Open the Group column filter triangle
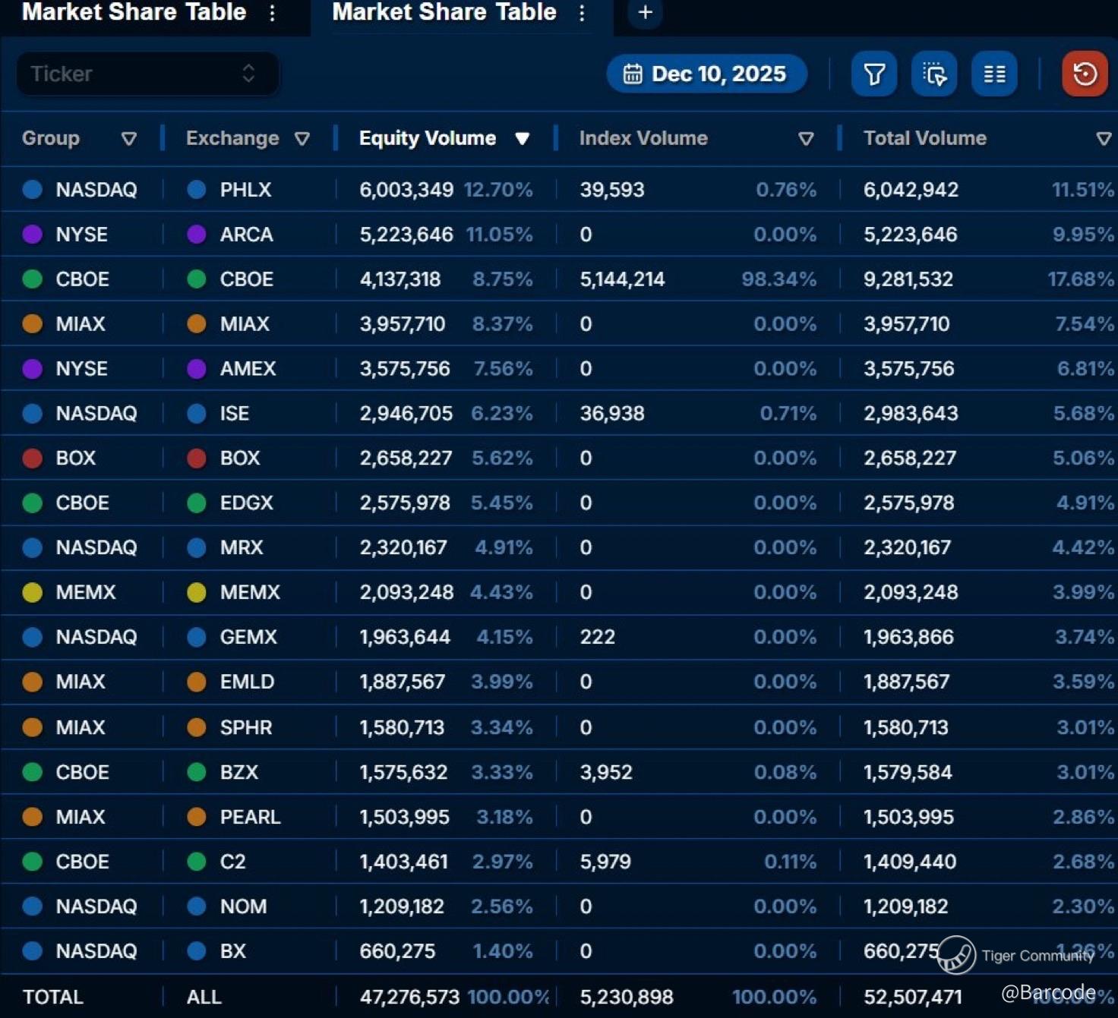The image size is (1118, 1018). [129, 138]
